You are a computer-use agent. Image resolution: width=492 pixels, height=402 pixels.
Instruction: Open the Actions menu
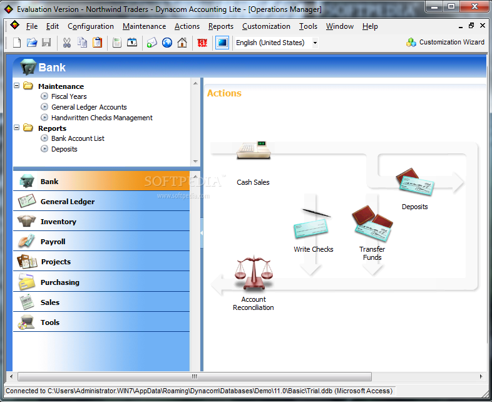(187, 26)
